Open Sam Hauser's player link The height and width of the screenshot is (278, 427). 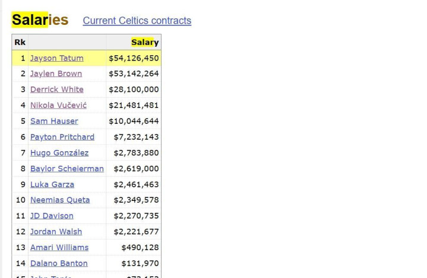pyautogui.click(x=54, y=121)
